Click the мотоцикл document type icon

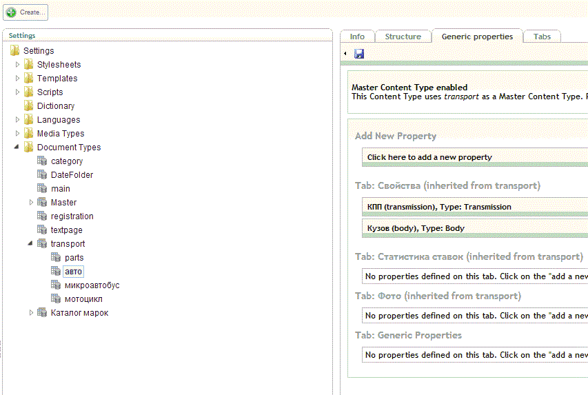(x=56, y=299)
